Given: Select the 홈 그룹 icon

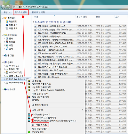Looking at the screenshot, I should tap(5, 55).
